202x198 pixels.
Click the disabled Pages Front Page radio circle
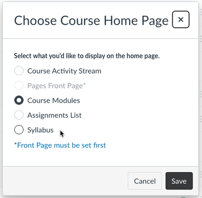[x=19, y=85]
